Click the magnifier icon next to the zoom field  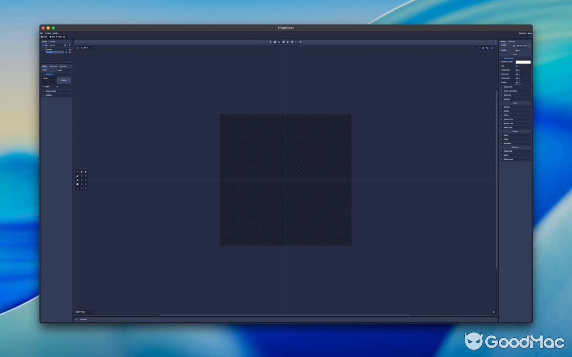(81, 48)
